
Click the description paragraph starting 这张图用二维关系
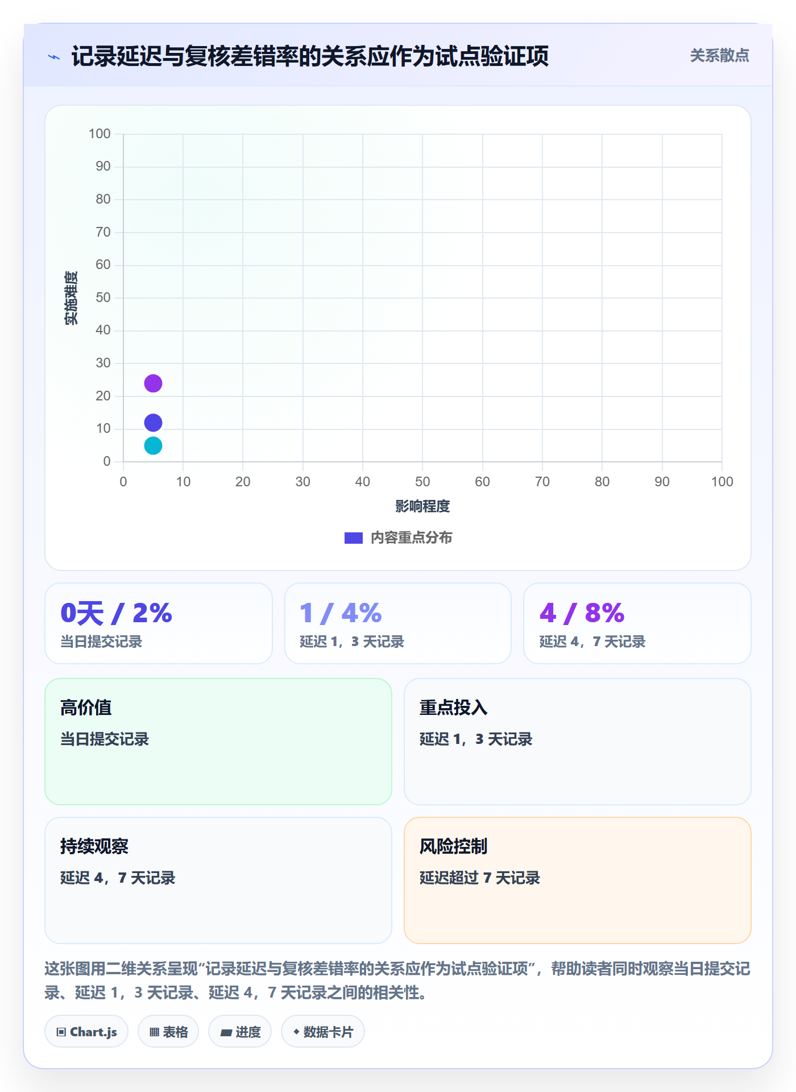point(398,981)
